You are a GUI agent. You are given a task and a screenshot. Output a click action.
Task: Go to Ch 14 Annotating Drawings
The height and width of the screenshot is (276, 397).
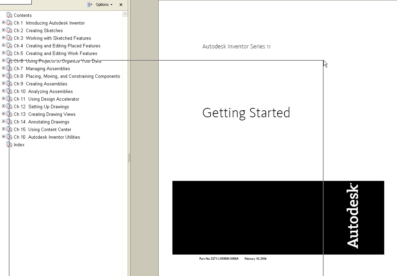pos(41,122)
